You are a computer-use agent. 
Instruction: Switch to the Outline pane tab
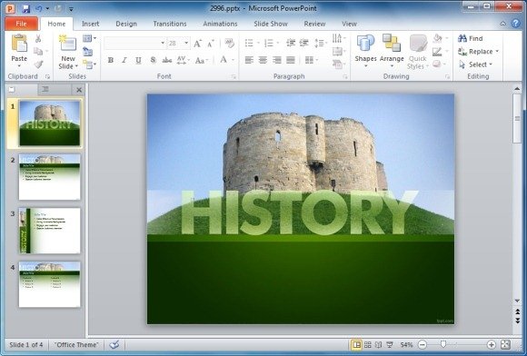[45, 89]
